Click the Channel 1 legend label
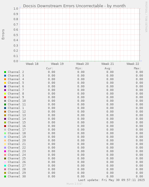149x187 pixels. point(16,108)
